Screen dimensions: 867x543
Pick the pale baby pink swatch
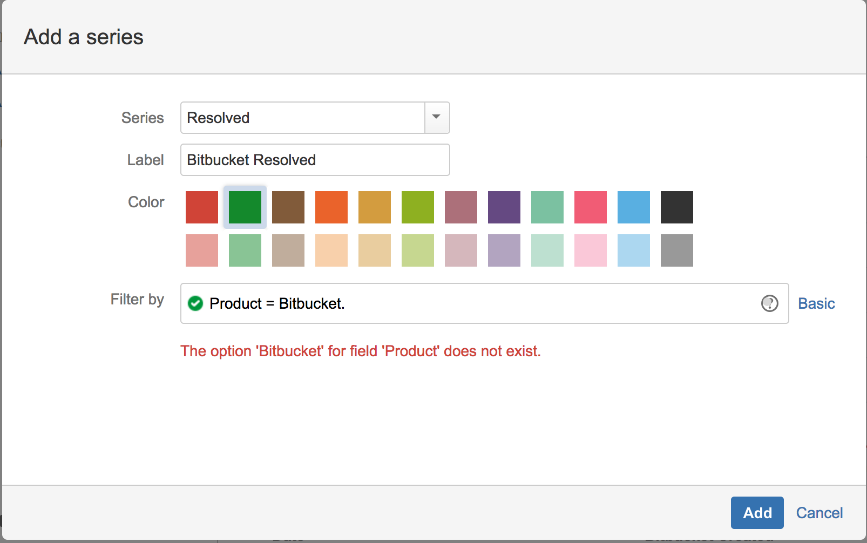point(591,250)
